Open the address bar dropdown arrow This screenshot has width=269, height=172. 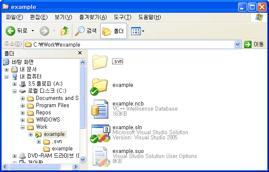point(237,44)
